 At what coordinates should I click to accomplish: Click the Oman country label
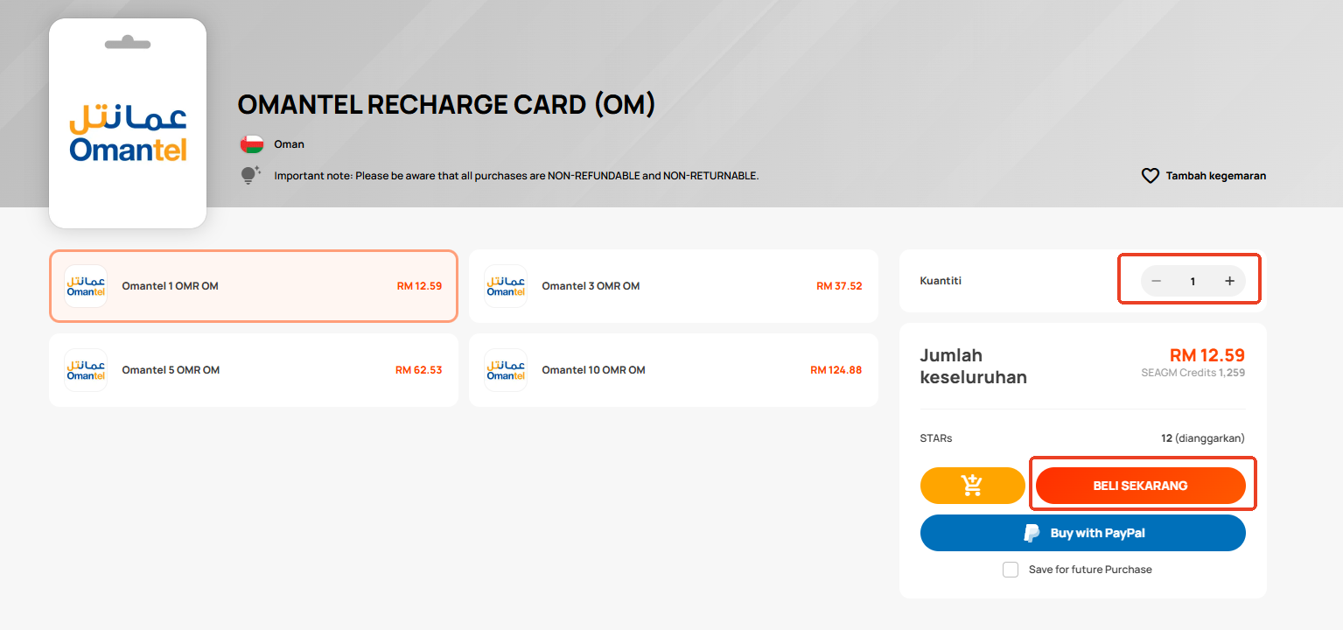(x=290, y=144)
